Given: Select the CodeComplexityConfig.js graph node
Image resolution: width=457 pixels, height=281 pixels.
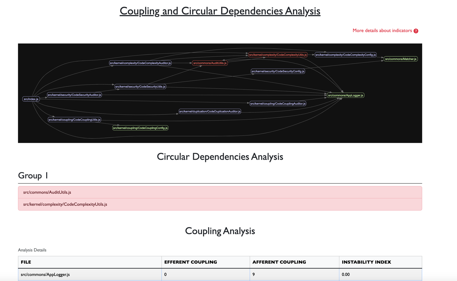Looking at the screenshot, I should coord(346,55).
